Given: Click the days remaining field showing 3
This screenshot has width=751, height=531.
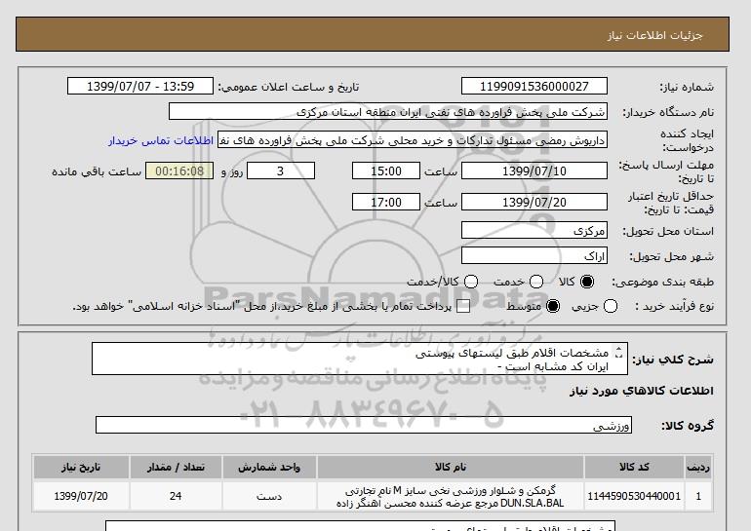Looking at the screenshot, I should (281, 171).
